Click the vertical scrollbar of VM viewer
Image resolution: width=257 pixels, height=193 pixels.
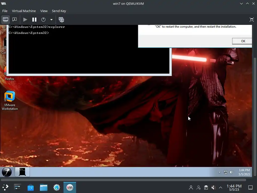pyautogui.click(x=255, y=117)
